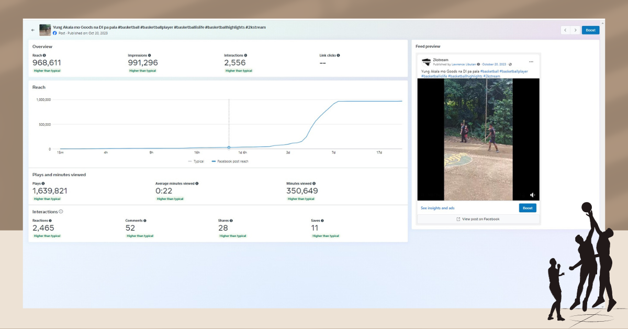
Task: Play the video in feed preview
Action: [478, 139]
